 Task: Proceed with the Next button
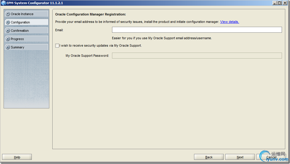pyautogui.click(x=240, y=157)
